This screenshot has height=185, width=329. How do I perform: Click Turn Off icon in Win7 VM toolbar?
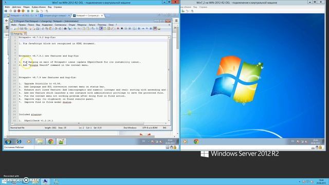point(15,11)
